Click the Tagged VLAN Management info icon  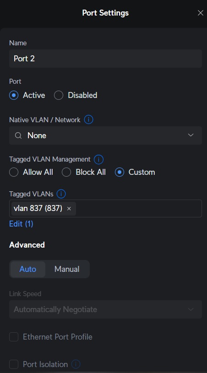(98, 159)
